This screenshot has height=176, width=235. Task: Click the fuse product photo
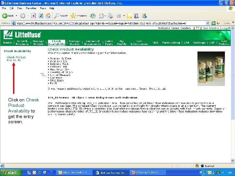(x=211, y=69)
